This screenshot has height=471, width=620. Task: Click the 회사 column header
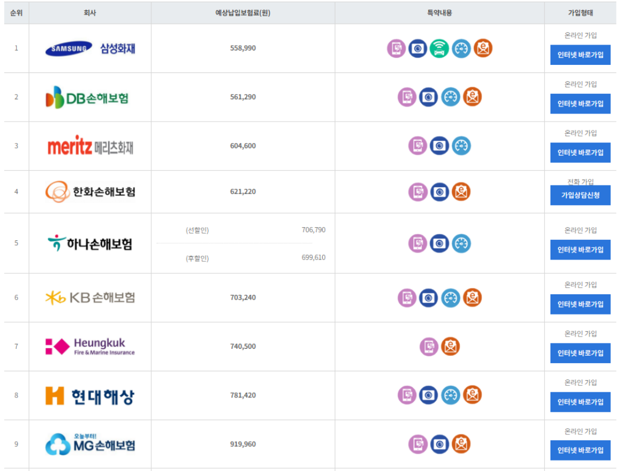coord(90,13)
